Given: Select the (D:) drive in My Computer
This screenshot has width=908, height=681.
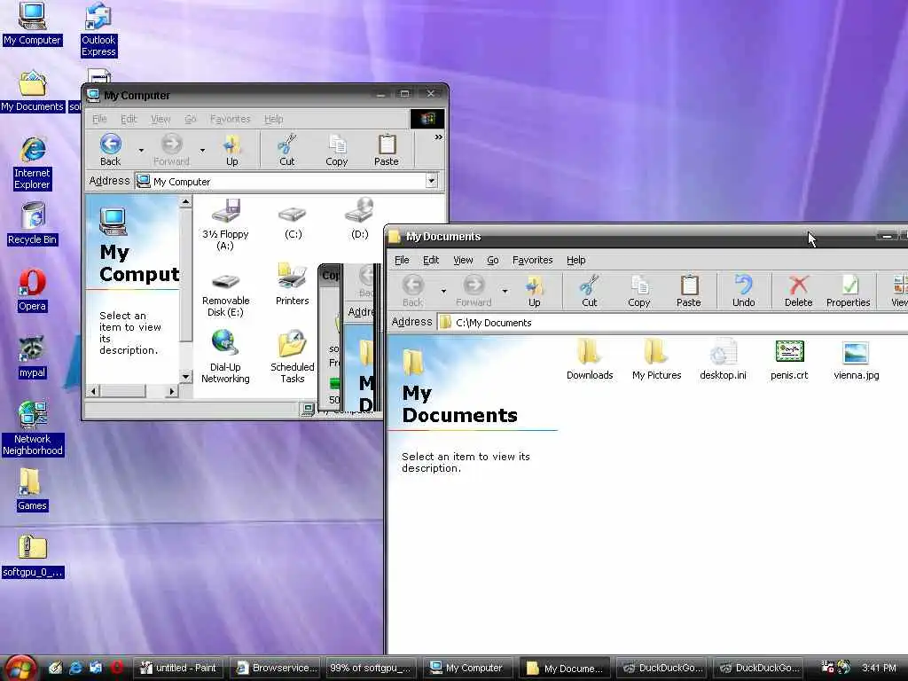Looking at the screenshot, I should [x=360, y=218].
